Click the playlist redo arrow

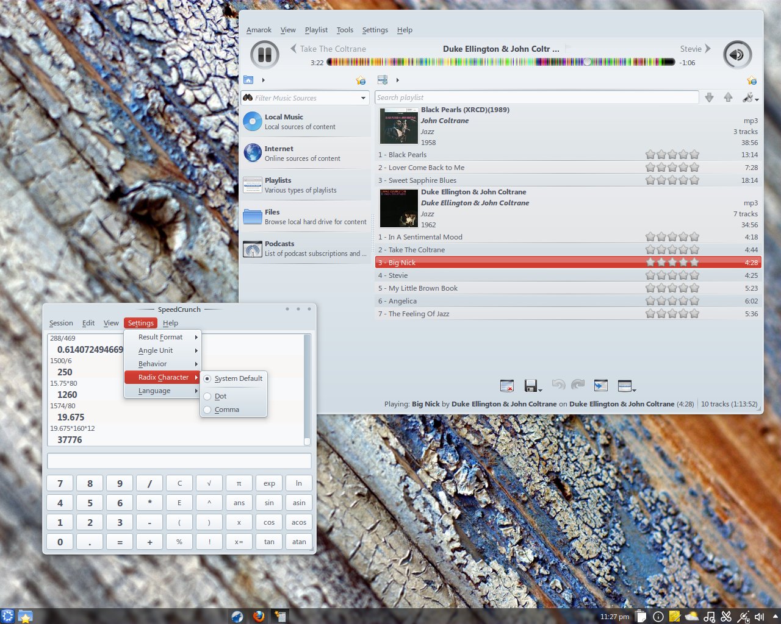point(578,385)
